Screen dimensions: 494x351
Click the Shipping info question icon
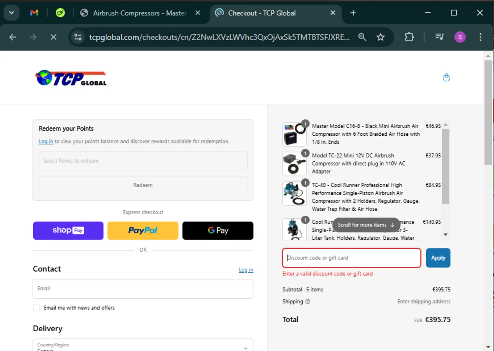(308, 301)
